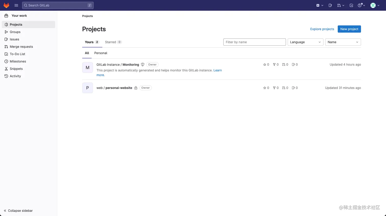The height and width of the screenshot is (216, 386).
Task: Click the Monitoring project's issues count
Action: [x=295, y=65]
